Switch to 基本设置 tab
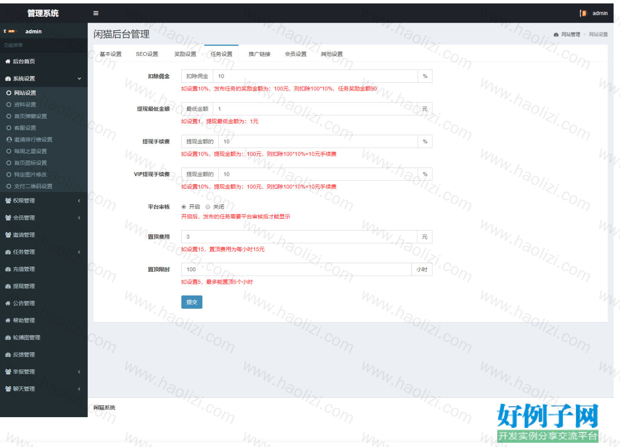The image size is (620, 447). pos(111,54)
